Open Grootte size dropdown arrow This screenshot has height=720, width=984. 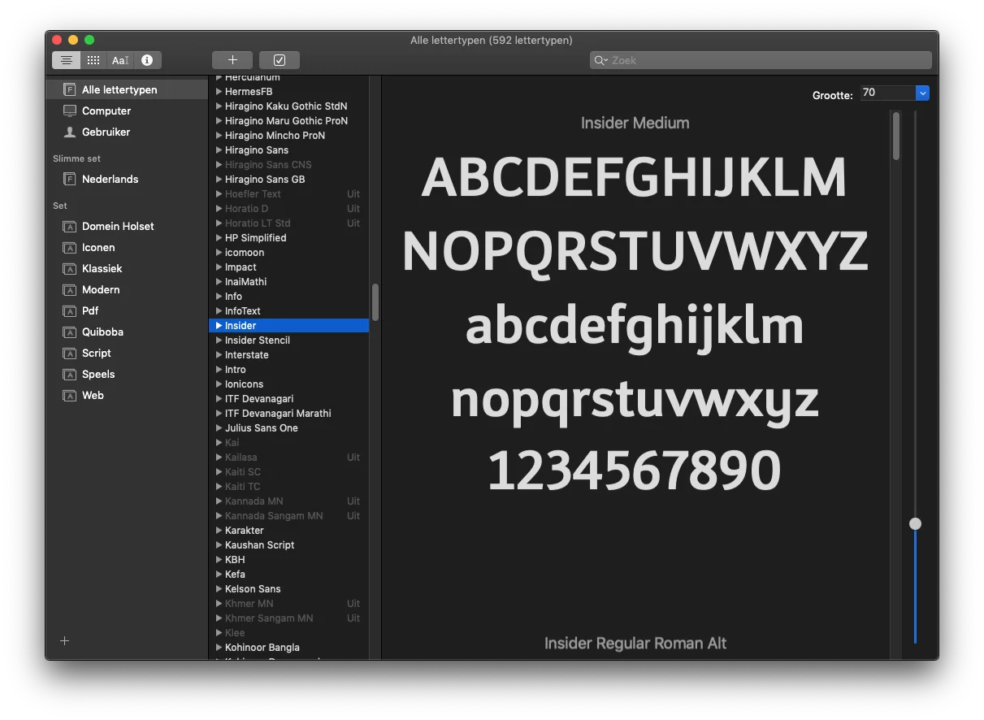922,93
